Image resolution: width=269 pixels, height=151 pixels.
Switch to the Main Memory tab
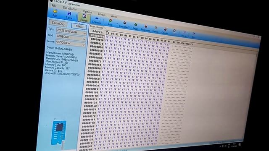point(97,27)
